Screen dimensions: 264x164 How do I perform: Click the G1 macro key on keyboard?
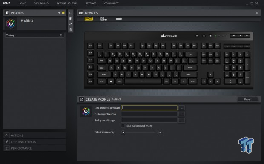pyautogui.click(x=90, y=46)
